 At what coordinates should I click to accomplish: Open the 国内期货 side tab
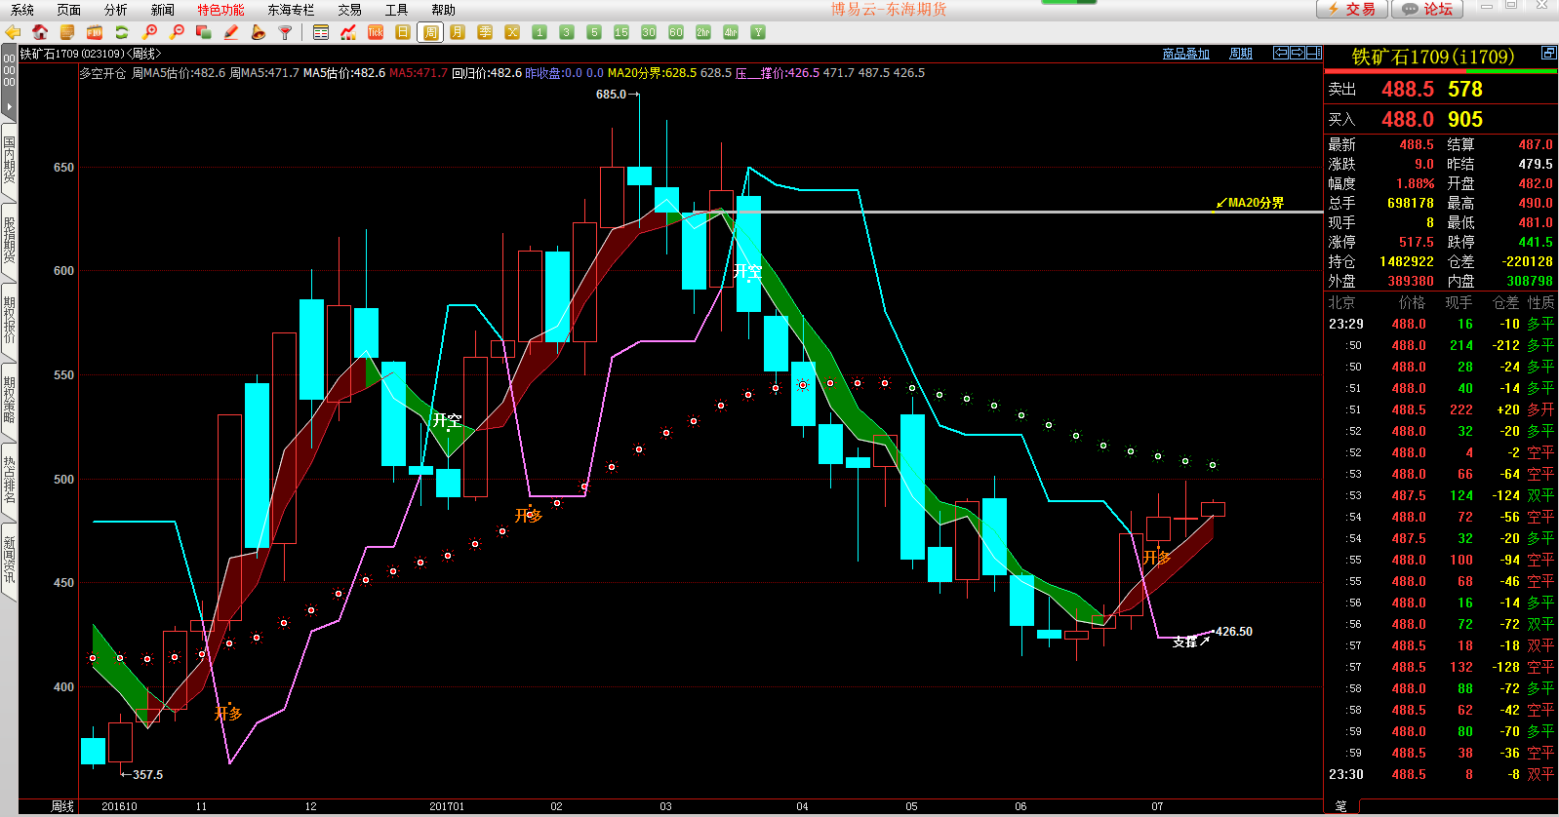pyautogui.click(x=9, y=159)
